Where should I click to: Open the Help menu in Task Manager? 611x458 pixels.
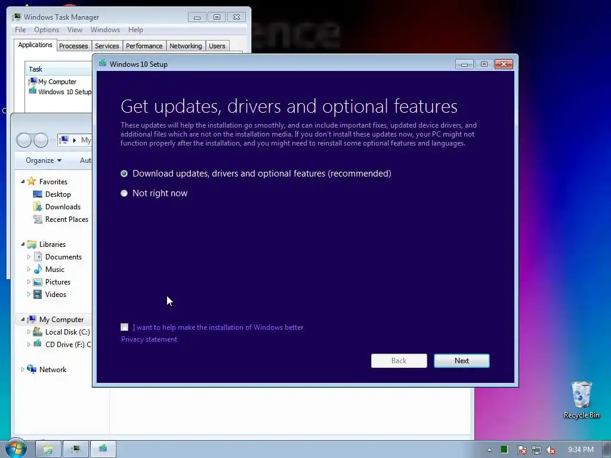(135, 30)
